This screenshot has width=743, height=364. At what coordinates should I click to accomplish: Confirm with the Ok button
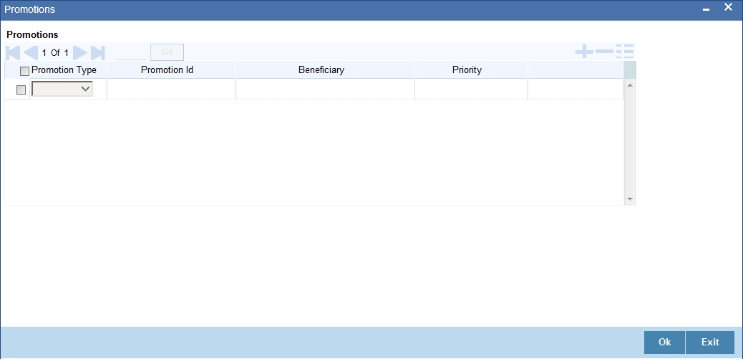tap(664, 343)
